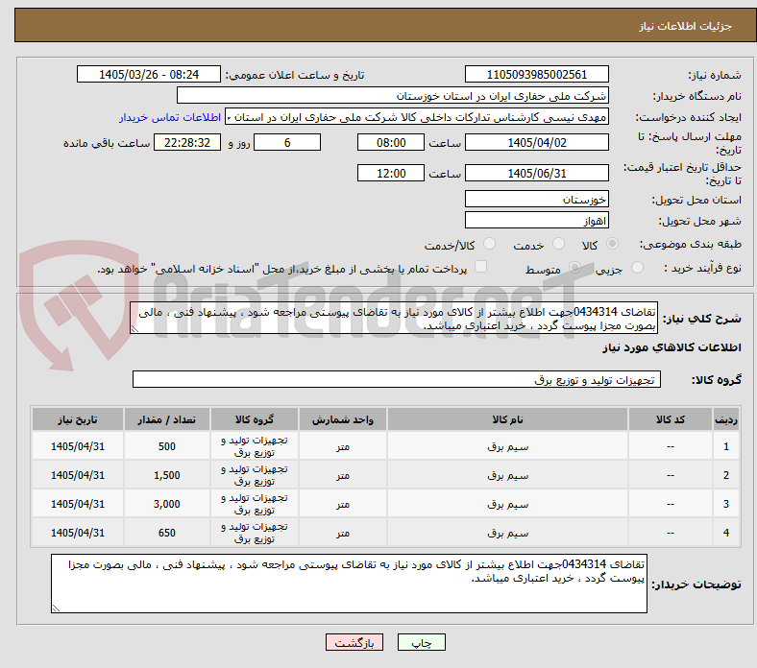Click the response time field 08:00
This screenshot has height=668, width=757.
coord(391,143)
